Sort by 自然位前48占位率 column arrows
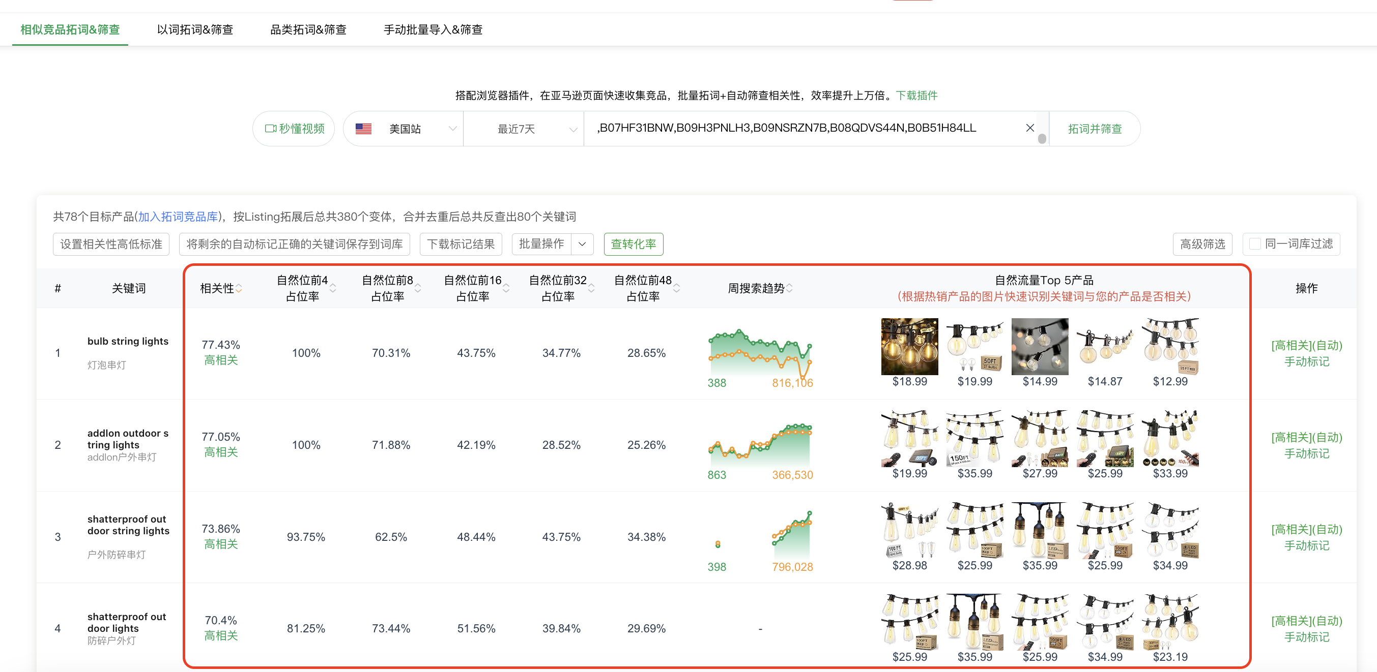This screenshot has height=672, width=1377. click(676, 288)
